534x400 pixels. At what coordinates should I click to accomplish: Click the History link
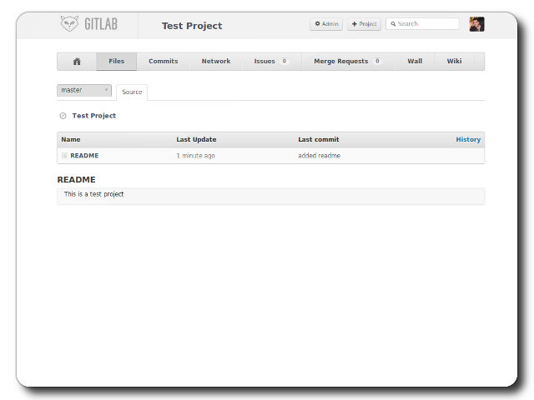point(468,139)
